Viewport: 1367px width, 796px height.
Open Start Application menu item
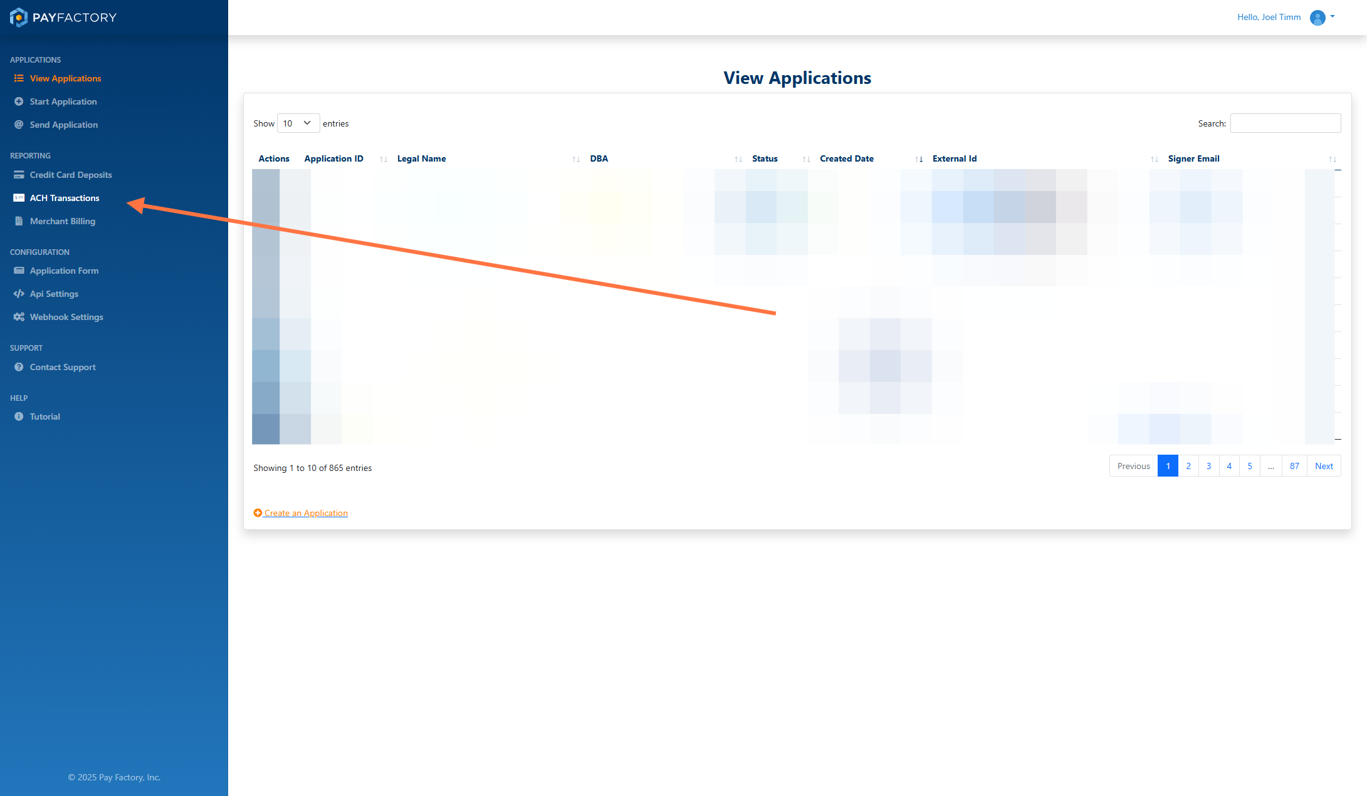point(63,101)
